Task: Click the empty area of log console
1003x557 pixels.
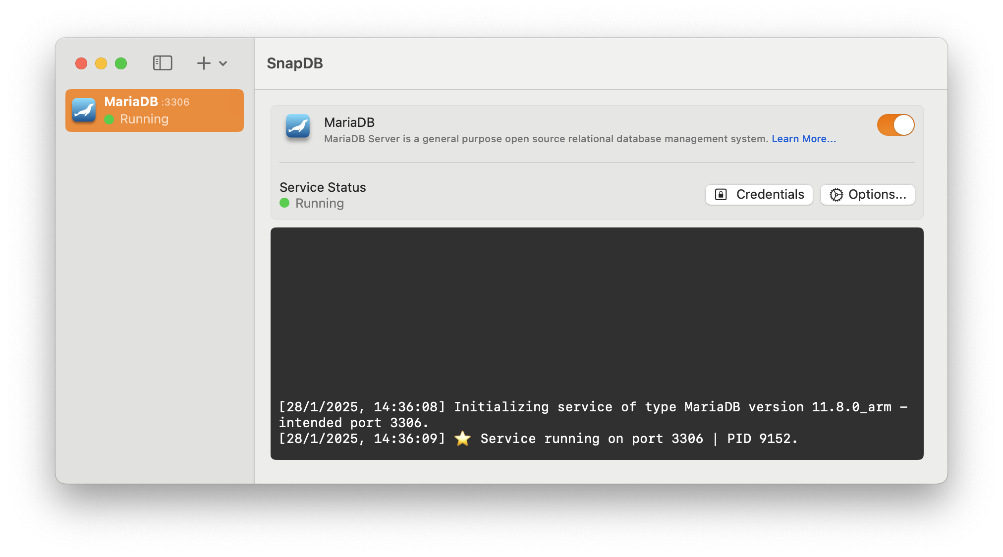Action: coord(597,307)
